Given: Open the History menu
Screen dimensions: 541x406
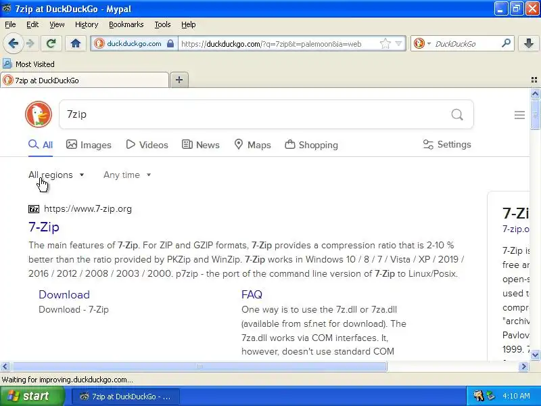Looking at the screenshot, I should pos(87,24).
